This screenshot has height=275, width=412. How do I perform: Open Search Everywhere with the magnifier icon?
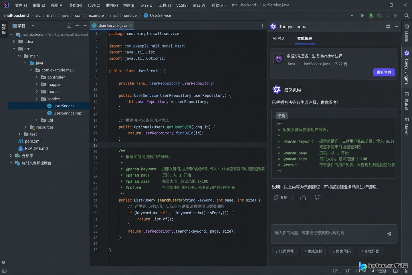point(406,15)
